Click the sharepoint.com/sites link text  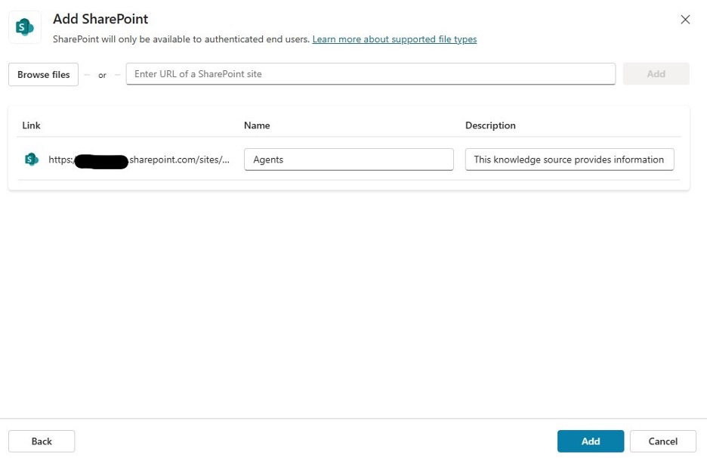(x=139, y=159)
